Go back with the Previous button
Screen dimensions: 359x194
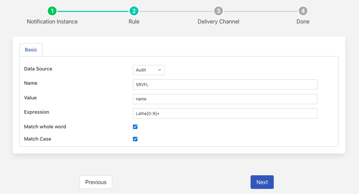click(x=96, y=182)
